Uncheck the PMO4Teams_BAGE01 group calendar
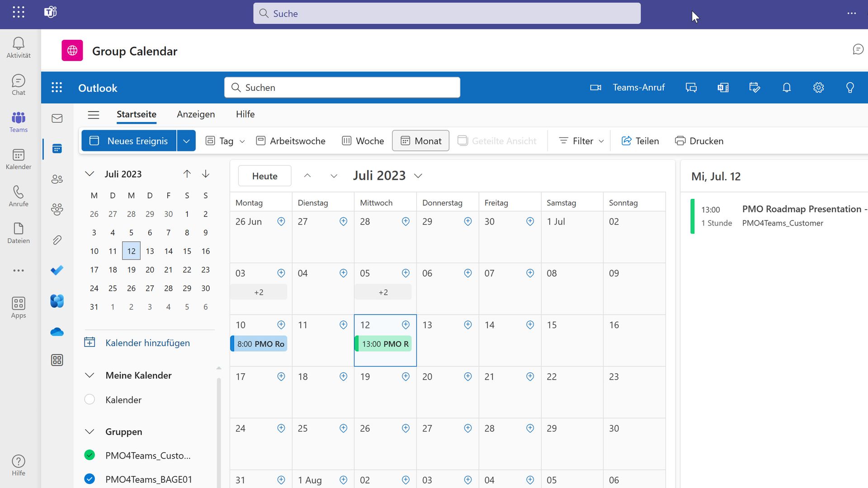The height and width of the screenshot is (488, 868). (90, 479)
